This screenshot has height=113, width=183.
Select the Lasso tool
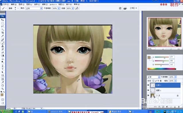point(3,26)
